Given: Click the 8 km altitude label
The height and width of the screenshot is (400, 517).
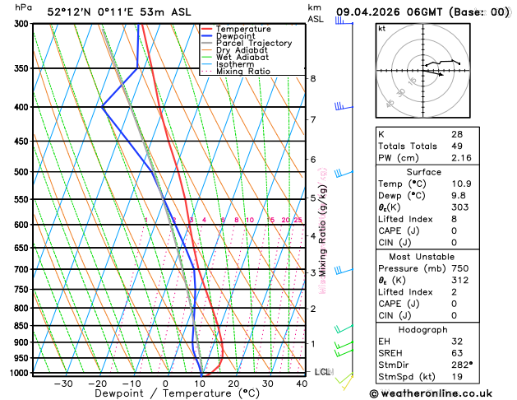Looking at the screenshot, I should [x=313, y=78].
